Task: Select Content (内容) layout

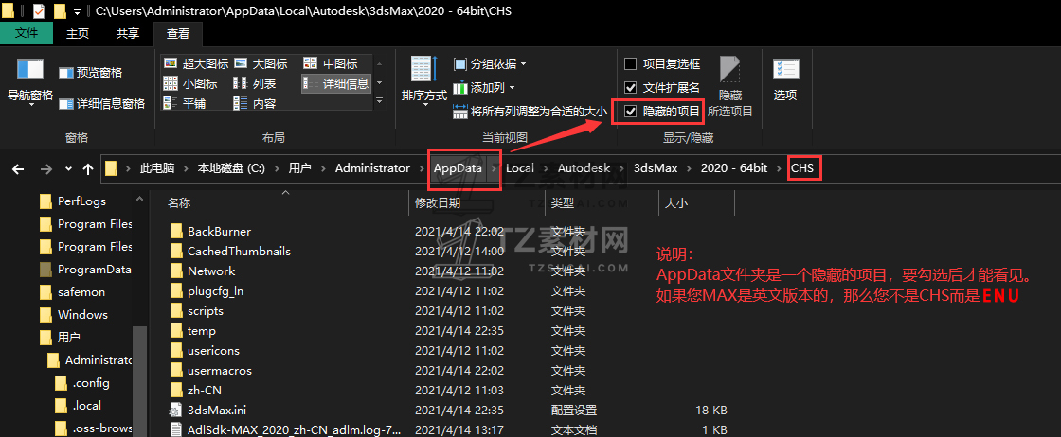Action: click(x=255, y=103)
